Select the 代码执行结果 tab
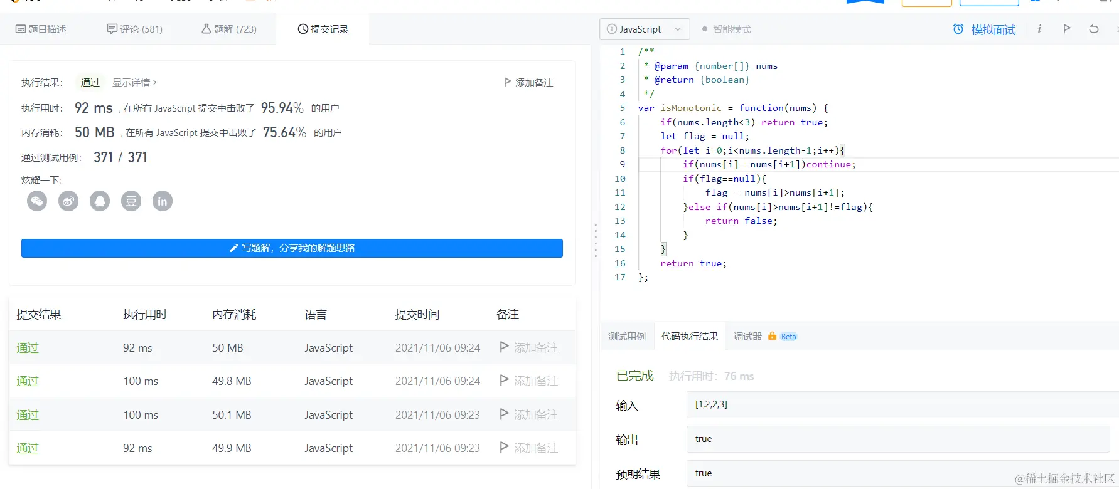This screenshot has width=1119, height=489. point(689,337)
